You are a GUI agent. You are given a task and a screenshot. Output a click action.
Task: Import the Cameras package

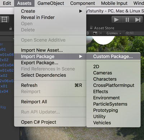point(113,73)
